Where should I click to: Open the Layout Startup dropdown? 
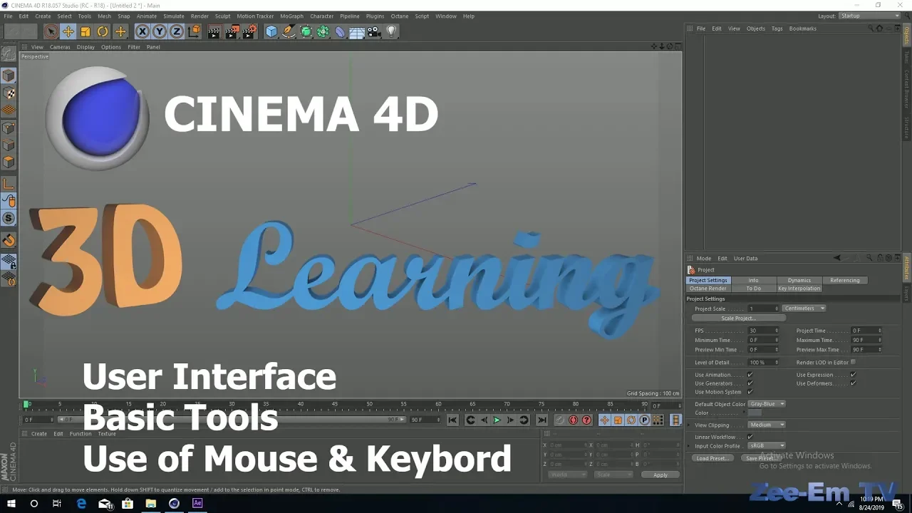870,16
